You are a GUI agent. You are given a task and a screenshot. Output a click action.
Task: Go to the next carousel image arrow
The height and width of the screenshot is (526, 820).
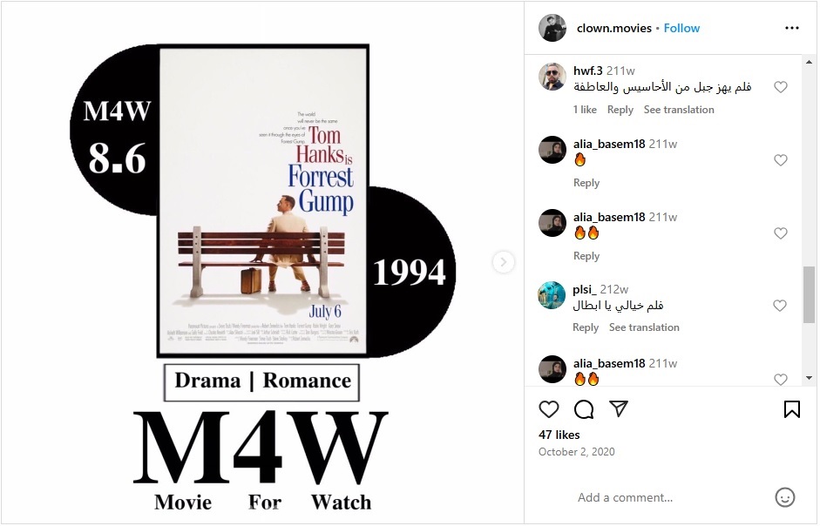503,262
